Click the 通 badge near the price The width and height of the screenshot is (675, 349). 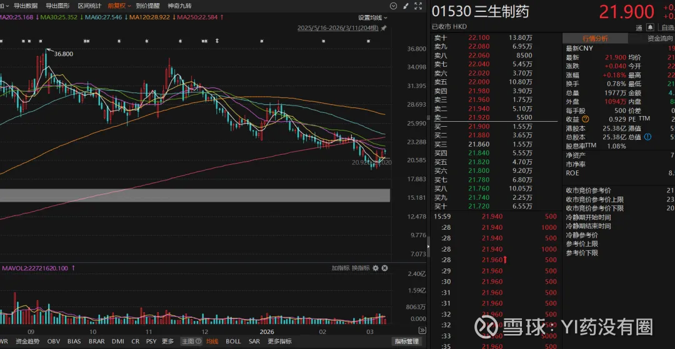click(639, 27)
